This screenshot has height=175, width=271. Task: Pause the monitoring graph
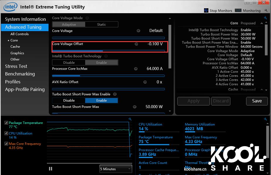50,169
